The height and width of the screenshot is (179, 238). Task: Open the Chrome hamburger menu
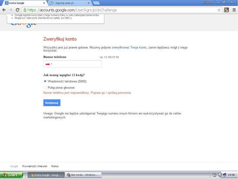point(234,10)
